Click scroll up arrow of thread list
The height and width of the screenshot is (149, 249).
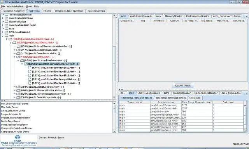coord(114,103)
